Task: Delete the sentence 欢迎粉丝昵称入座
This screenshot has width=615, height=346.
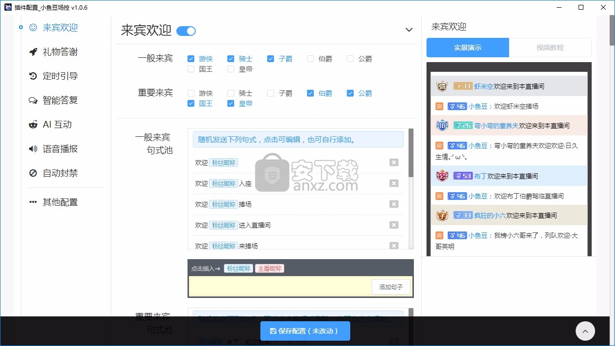Action: 394,183
